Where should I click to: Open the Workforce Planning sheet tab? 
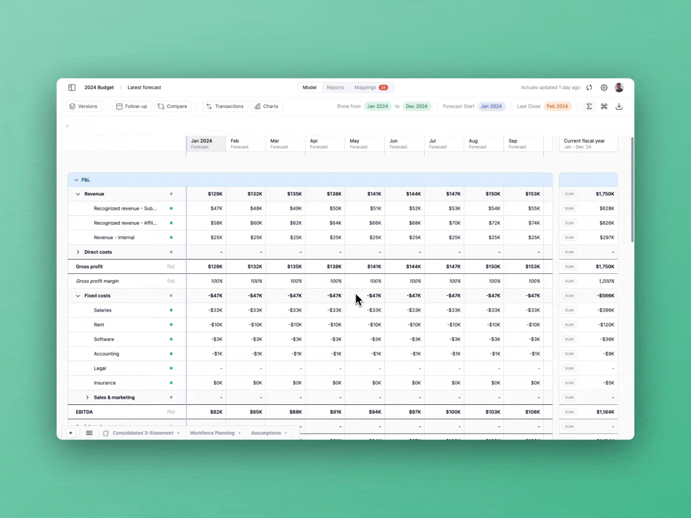212,433
